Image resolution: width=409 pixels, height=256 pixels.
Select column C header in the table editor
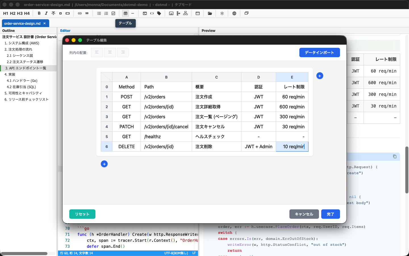(x=216, y=77)
